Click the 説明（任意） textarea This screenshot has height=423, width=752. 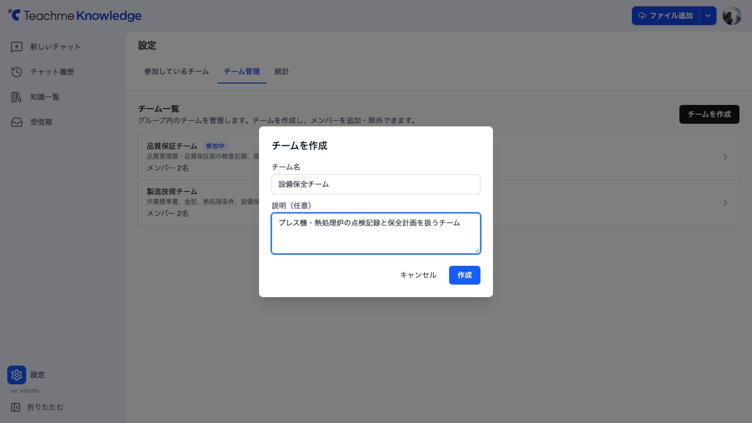(376, 233)
